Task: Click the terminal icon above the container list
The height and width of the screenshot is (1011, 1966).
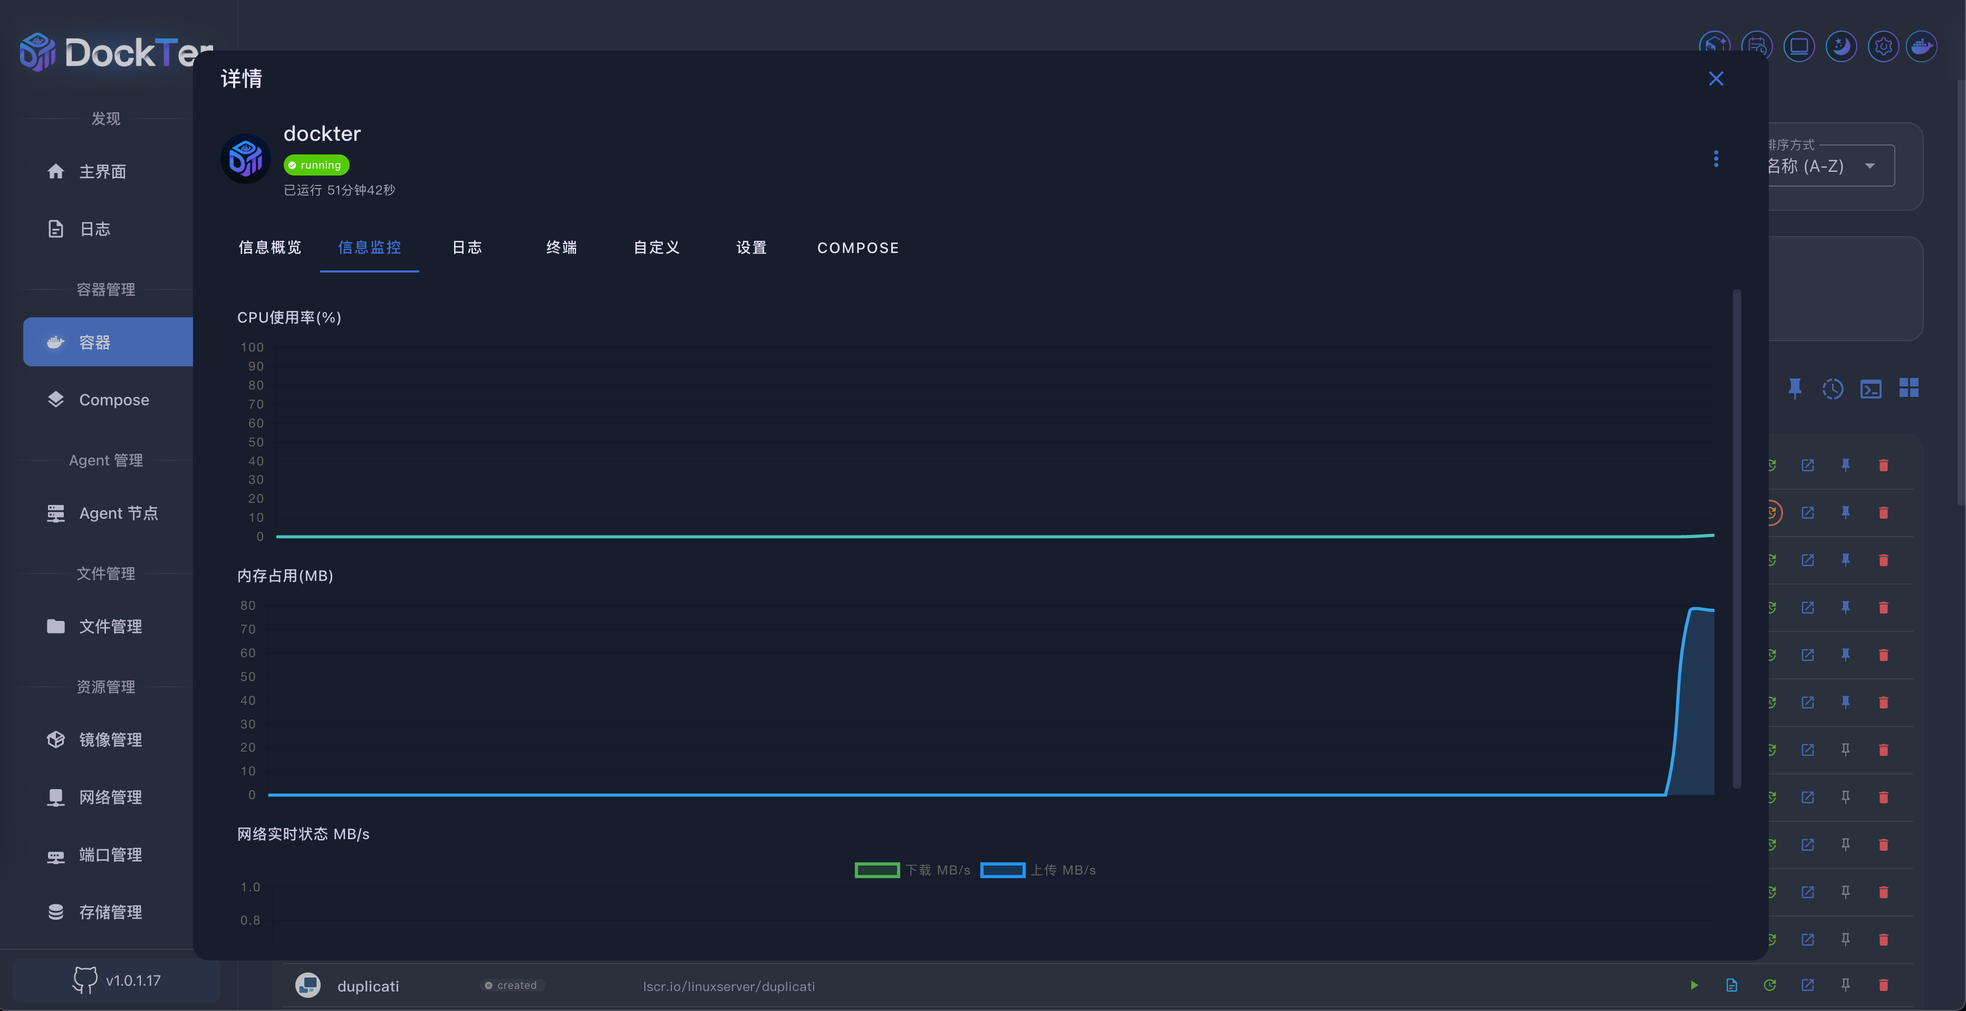Action: pos(1871,389)
